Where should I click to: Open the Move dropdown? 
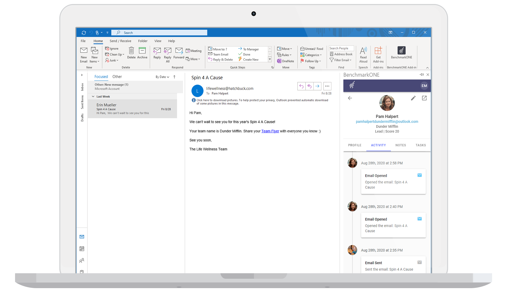(x=285, y=49)
